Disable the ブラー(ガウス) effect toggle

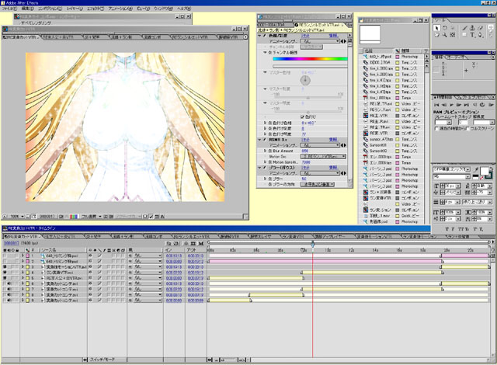(x=265, y=167)
